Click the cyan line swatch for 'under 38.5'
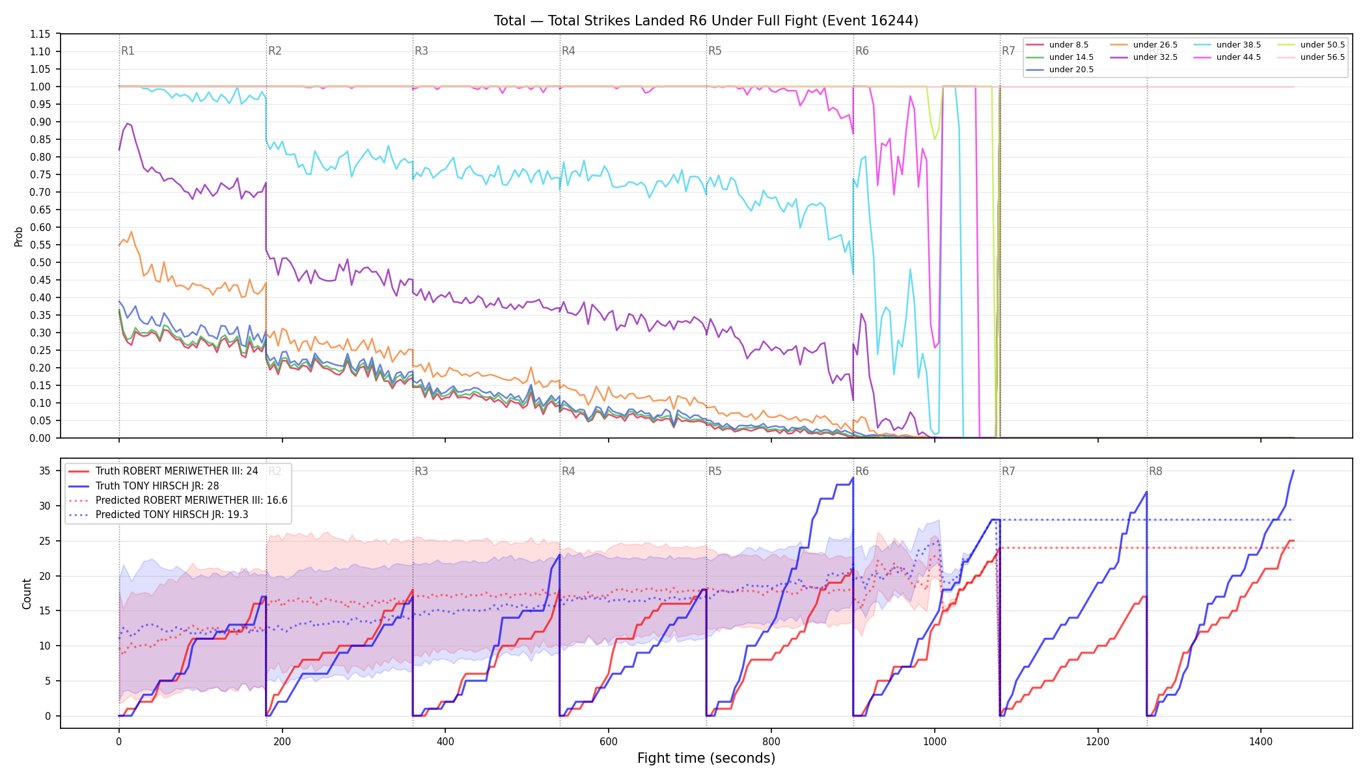1367x781 pixels. coord(1202,45)
